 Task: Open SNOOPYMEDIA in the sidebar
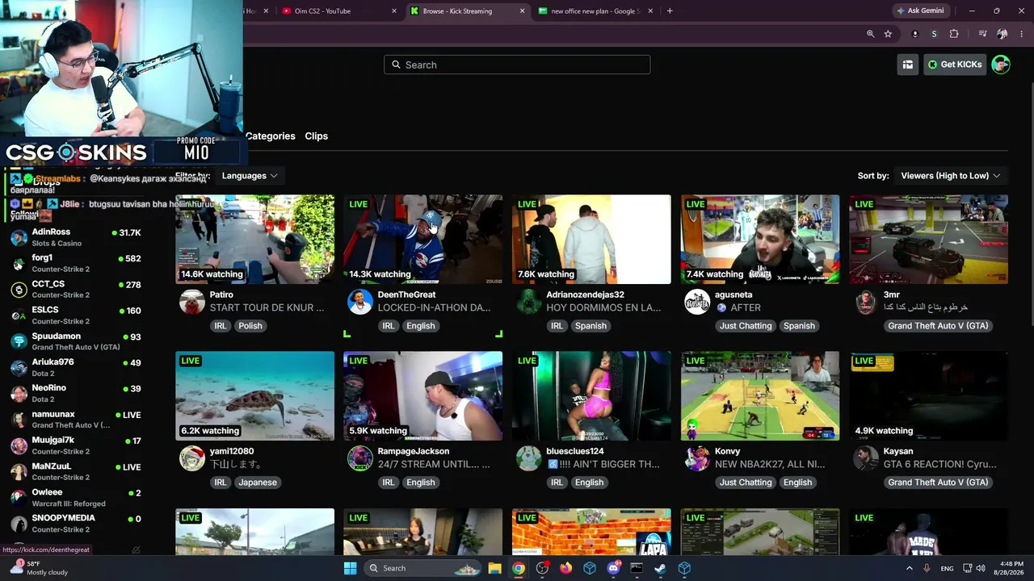(77, 523)
